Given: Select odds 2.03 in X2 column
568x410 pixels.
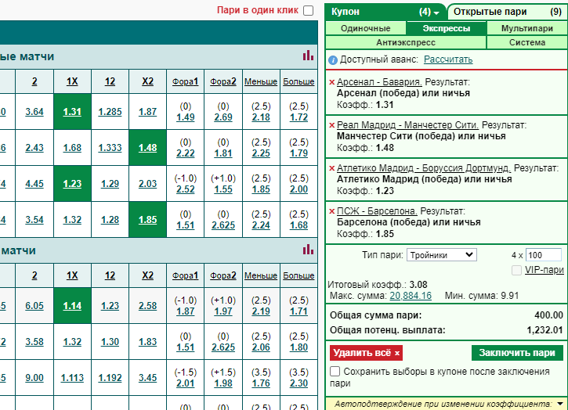Looking at the screenshot, I should [148, 184].
